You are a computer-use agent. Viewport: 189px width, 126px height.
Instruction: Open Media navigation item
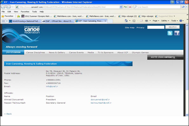pyautogui.click(x=91, y=52)
